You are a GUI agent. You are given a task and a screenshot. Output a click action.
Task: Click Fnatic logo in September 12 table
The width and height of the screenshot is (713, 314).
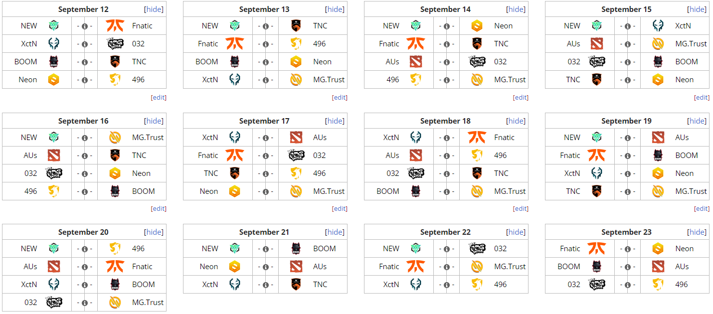point(115,26)
